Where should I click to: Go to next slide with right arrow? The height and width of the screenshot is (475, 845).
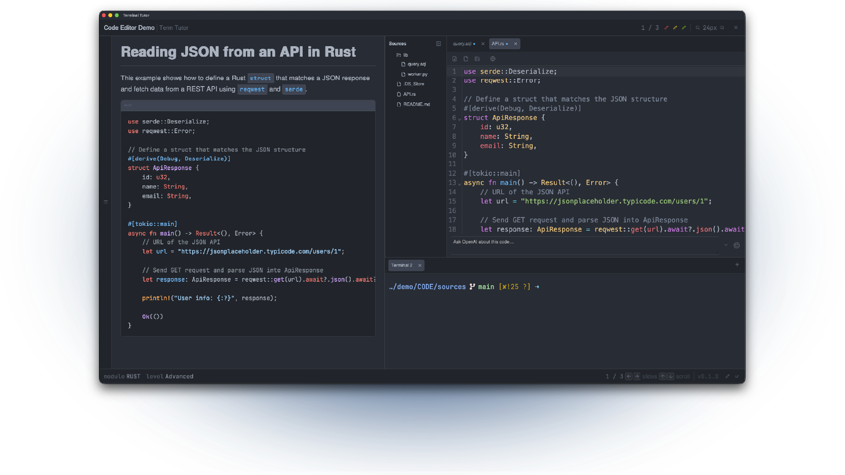click(x=636, y=377)
